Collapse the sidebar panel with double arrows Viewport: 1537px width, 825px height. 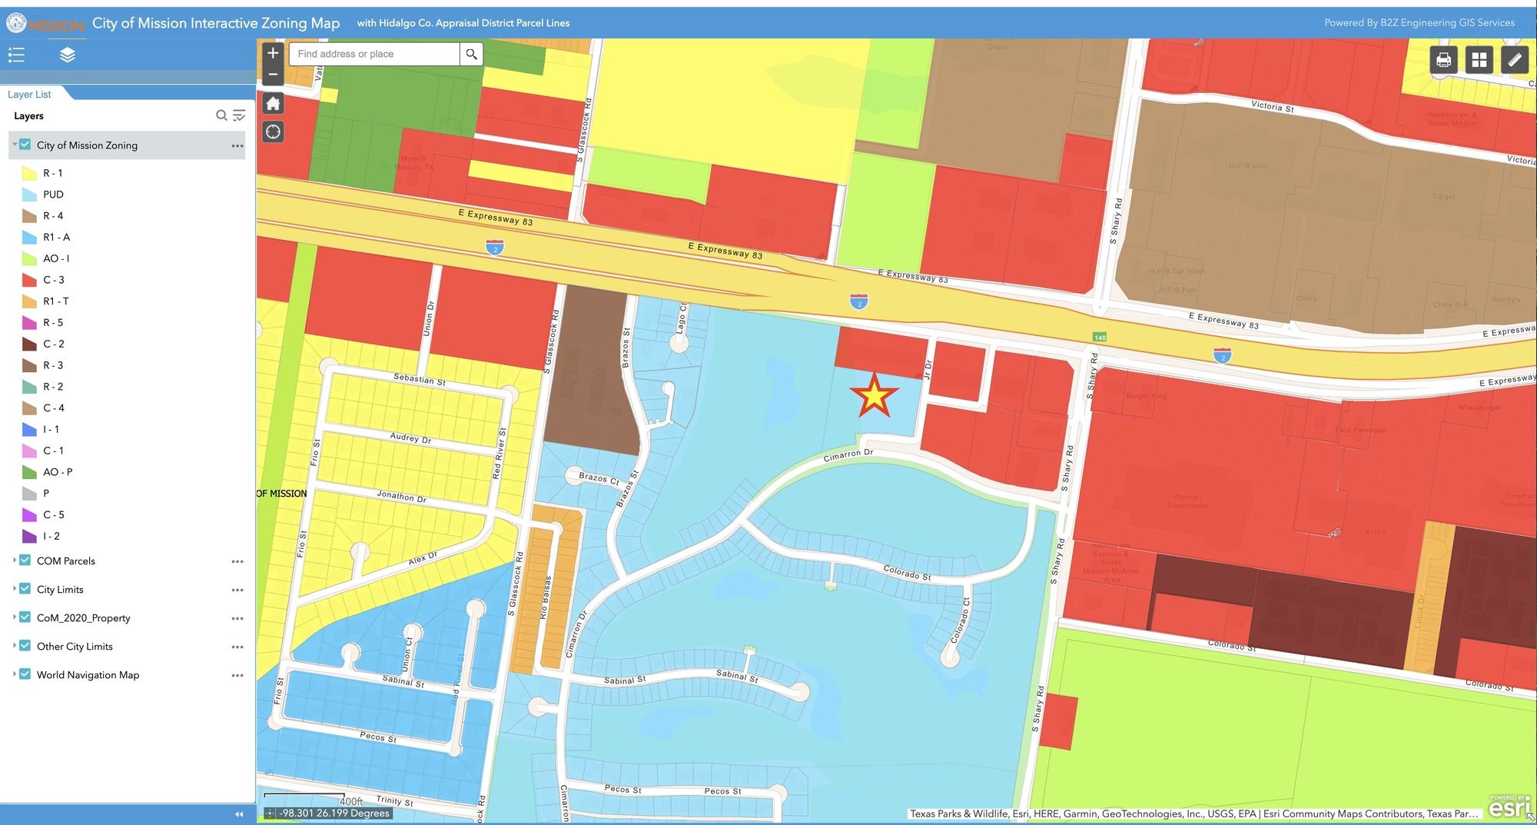(239, 814)
